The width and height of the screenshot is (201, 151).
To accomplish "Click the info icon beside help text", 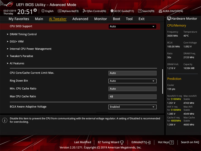I will tap(5, 120).
